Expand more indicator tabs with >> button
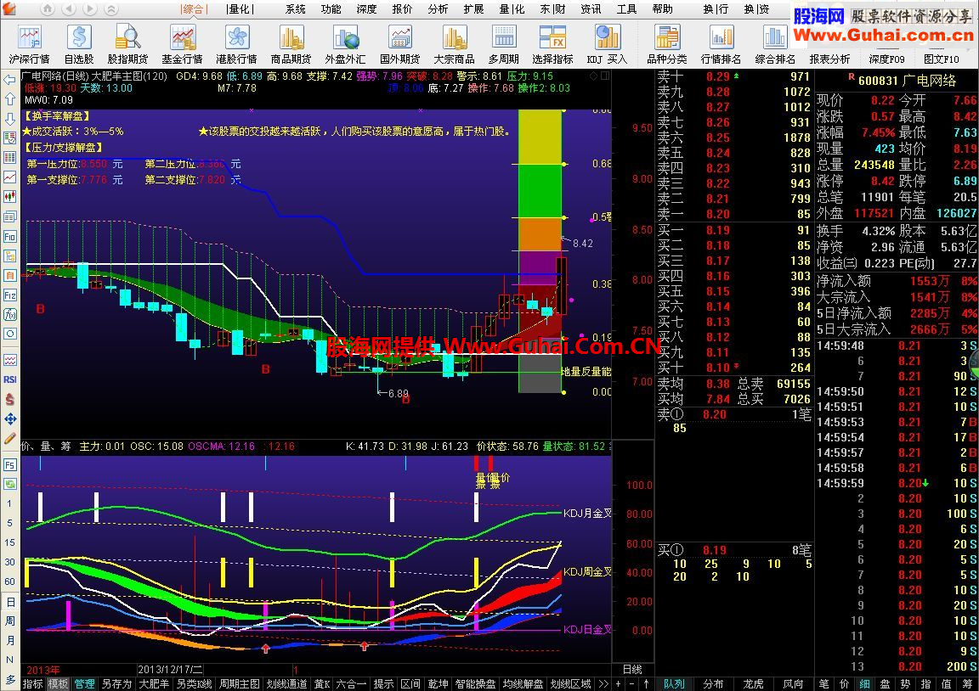The height and width of the screenshot is (691, 979). click(603, 684)
